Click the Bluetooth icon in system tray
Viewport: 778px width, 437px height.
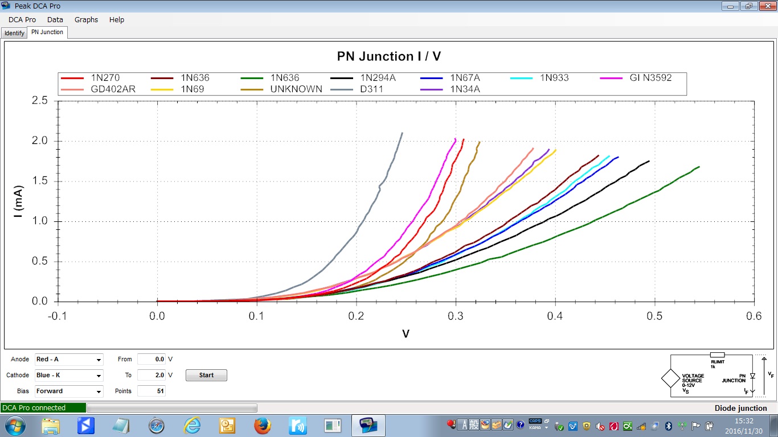pyautogui.click(x=669, y=426)
